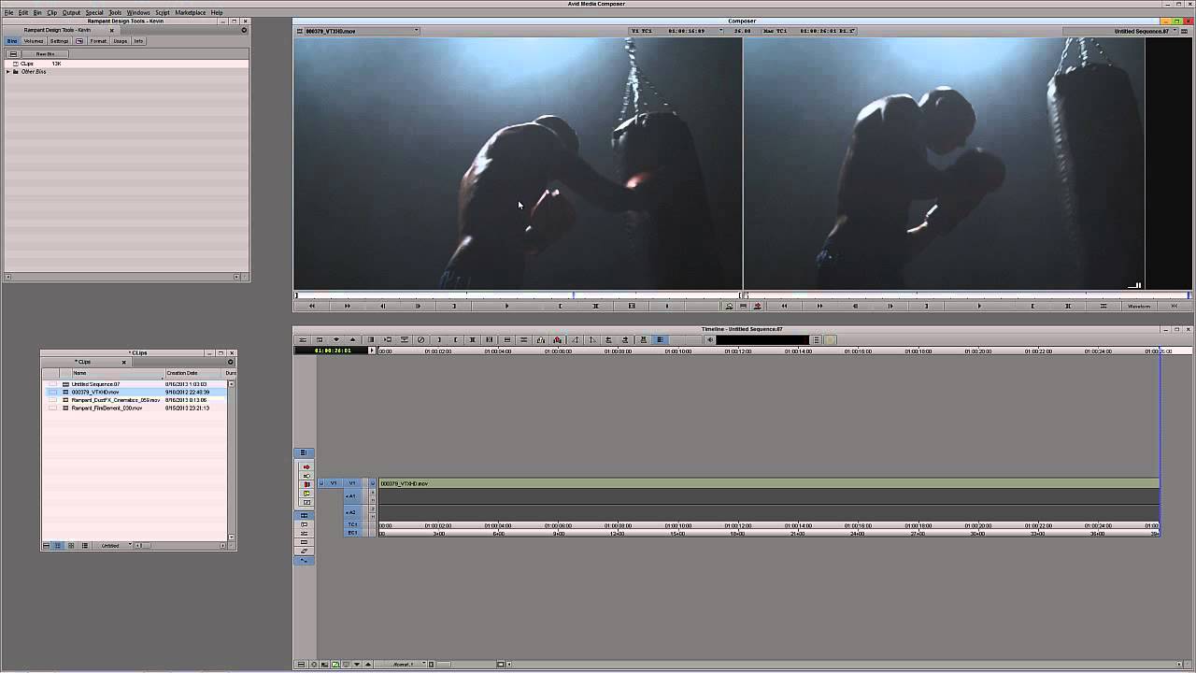Step back one frame in the source monitor
The width and height of the screenshot is (1196, 673).
click(x=383, y=306)
